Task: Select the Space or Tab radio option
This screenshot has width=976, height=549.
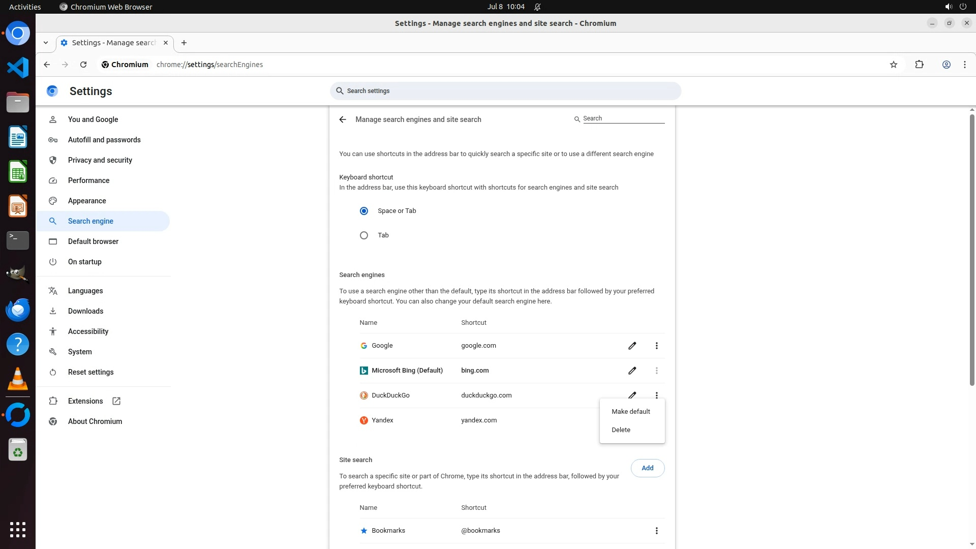Action: pyautogui.click(x=364, y=211)
